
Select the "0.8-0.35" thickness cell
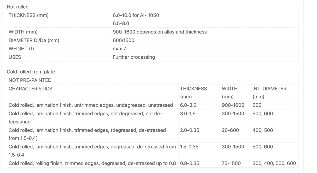point(189,163)
